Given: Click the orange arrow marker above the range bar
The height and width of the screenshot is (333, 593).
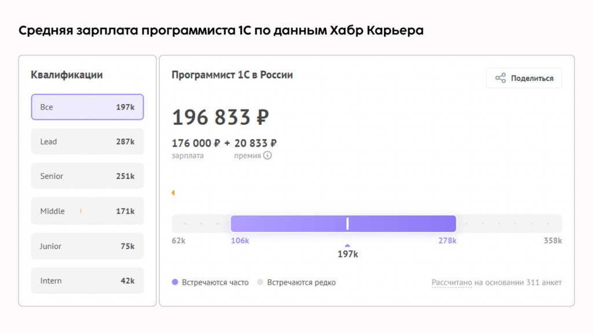Looking at the screenshot, I should pos(173,193).
